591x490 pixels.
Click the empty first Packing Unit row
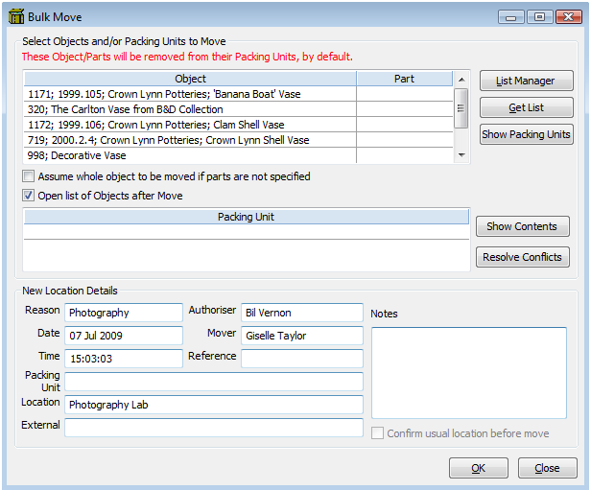pos(247,232)
